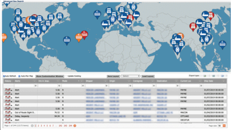This screenshot has width=231, height=130.
Task: Click the 94.34 hours value
Action: [57, 116]
